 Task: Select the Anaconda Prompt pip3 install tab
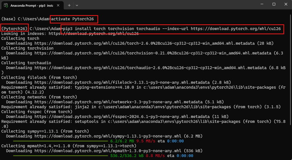click(x=32, y=5)
